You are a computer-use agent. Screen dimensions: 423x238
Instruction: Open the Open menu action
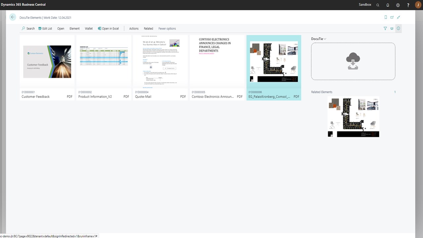point(60,28)
